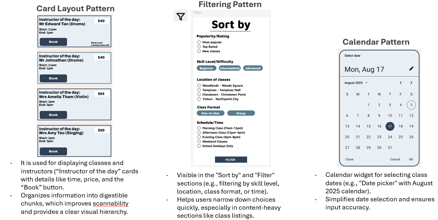Click the Filter text field

231,13
